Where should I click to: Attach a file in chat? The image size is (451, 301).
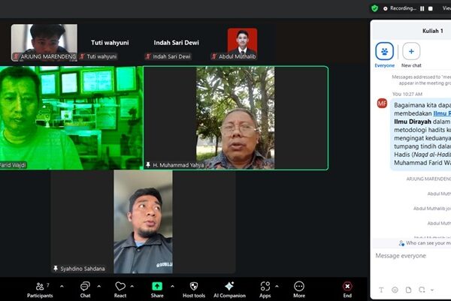pyautogui.click(x=408, y=290)
